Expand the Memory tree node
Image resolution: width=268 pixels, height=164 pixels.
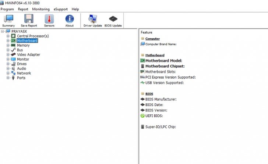click(x=8, y=45)
